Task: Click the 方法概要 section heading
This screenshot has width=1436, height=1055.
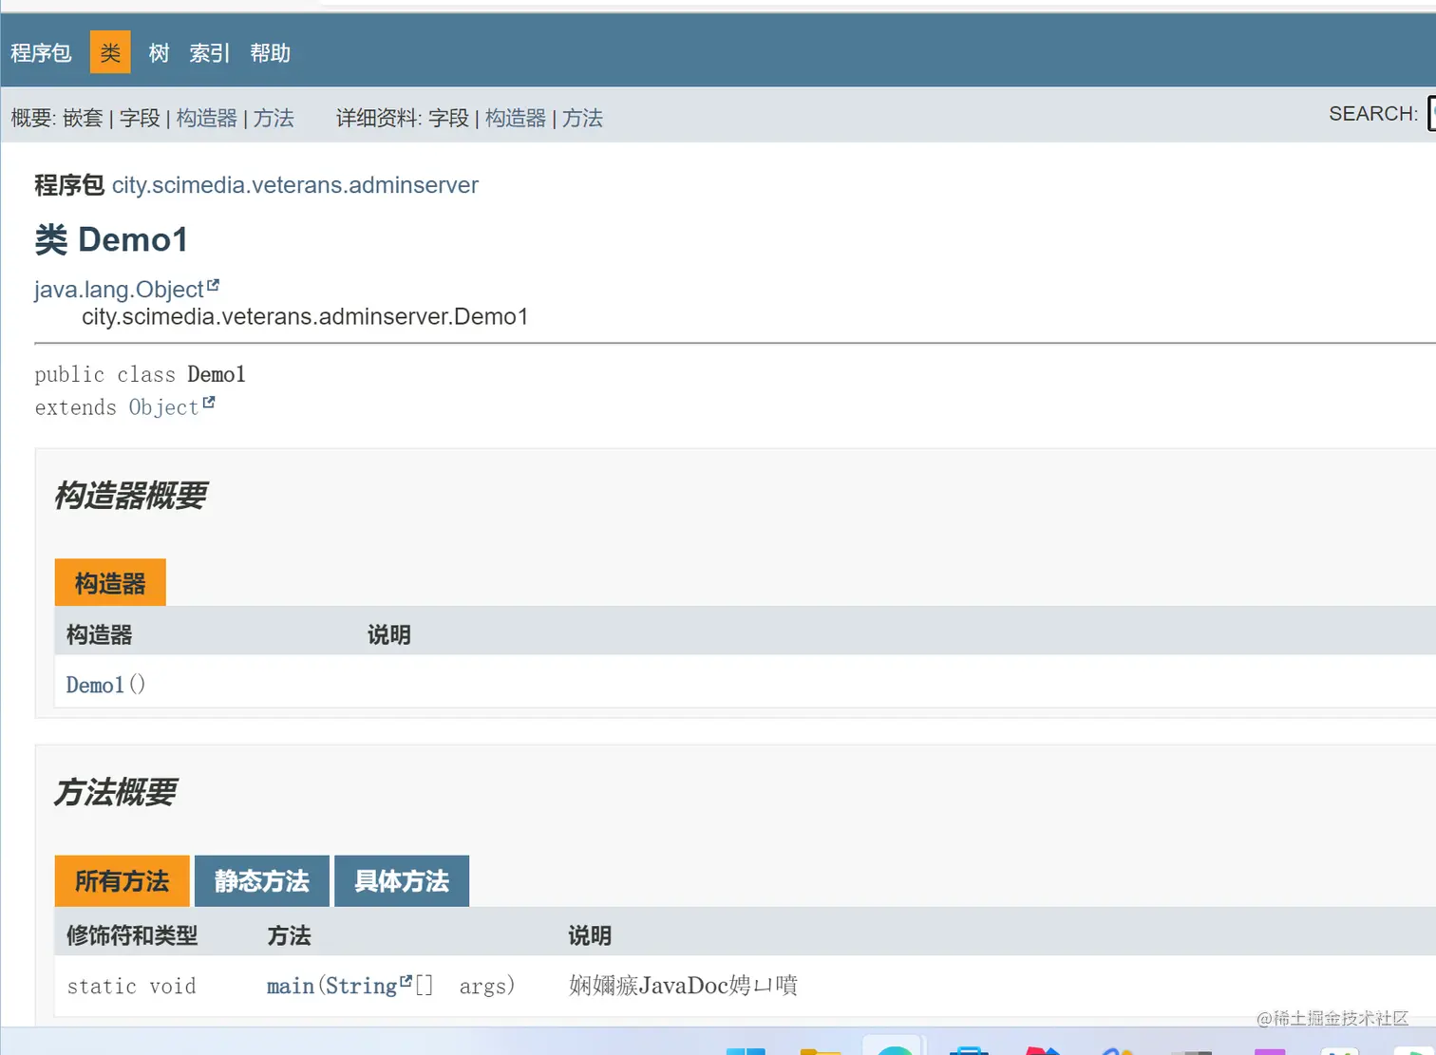Action: pyautogui.click(x=115, y=792)
